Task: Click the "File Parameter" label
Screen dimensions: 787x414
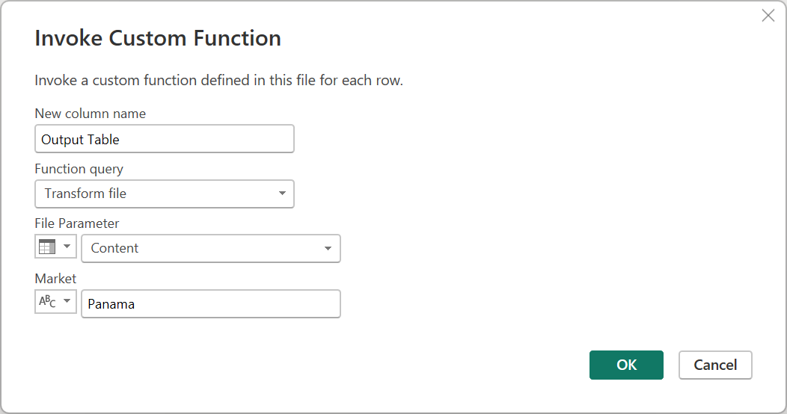Action: (76, 223)
